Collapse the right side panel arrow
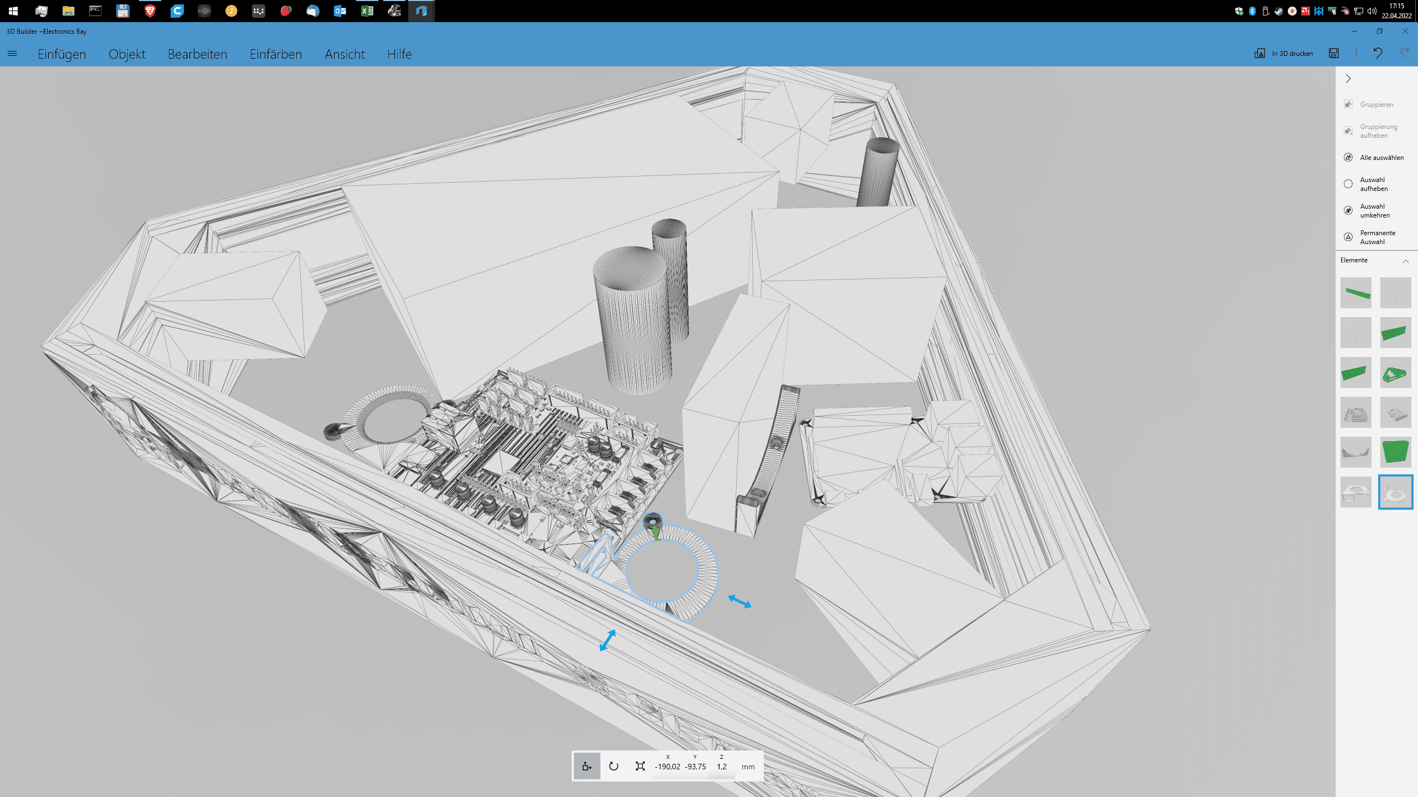Image resolution: width=1418 pixels, height=797 pixels. [1348, 79]
